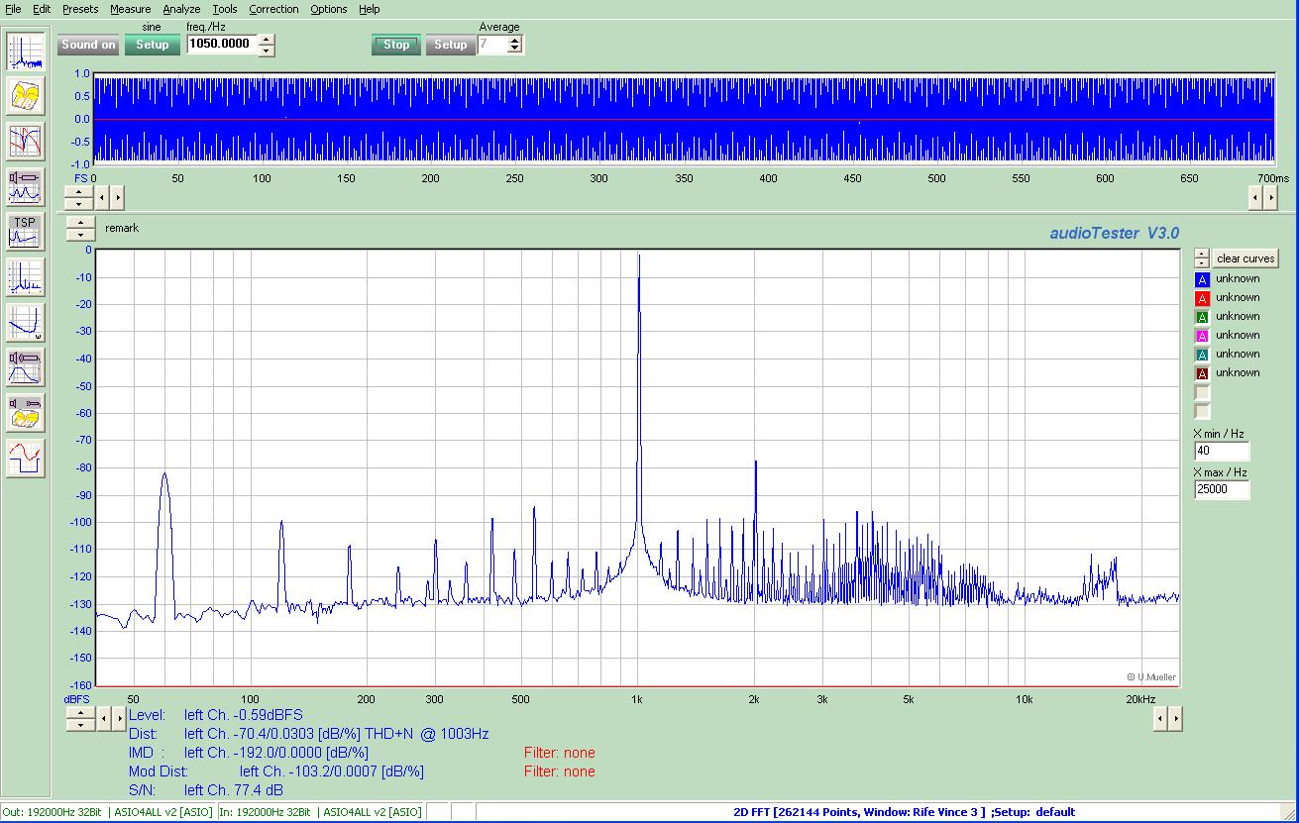Open the Tools menu
The image size is (1299, 823).
coord(225,9)
